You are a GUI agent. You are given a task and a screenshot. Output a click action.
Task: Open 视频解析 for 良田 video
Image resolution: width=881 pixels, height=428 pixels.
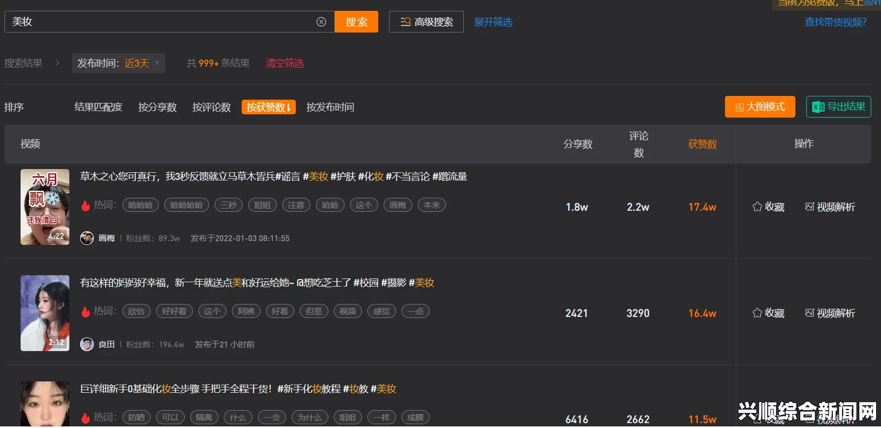click(x=830, y=313)
